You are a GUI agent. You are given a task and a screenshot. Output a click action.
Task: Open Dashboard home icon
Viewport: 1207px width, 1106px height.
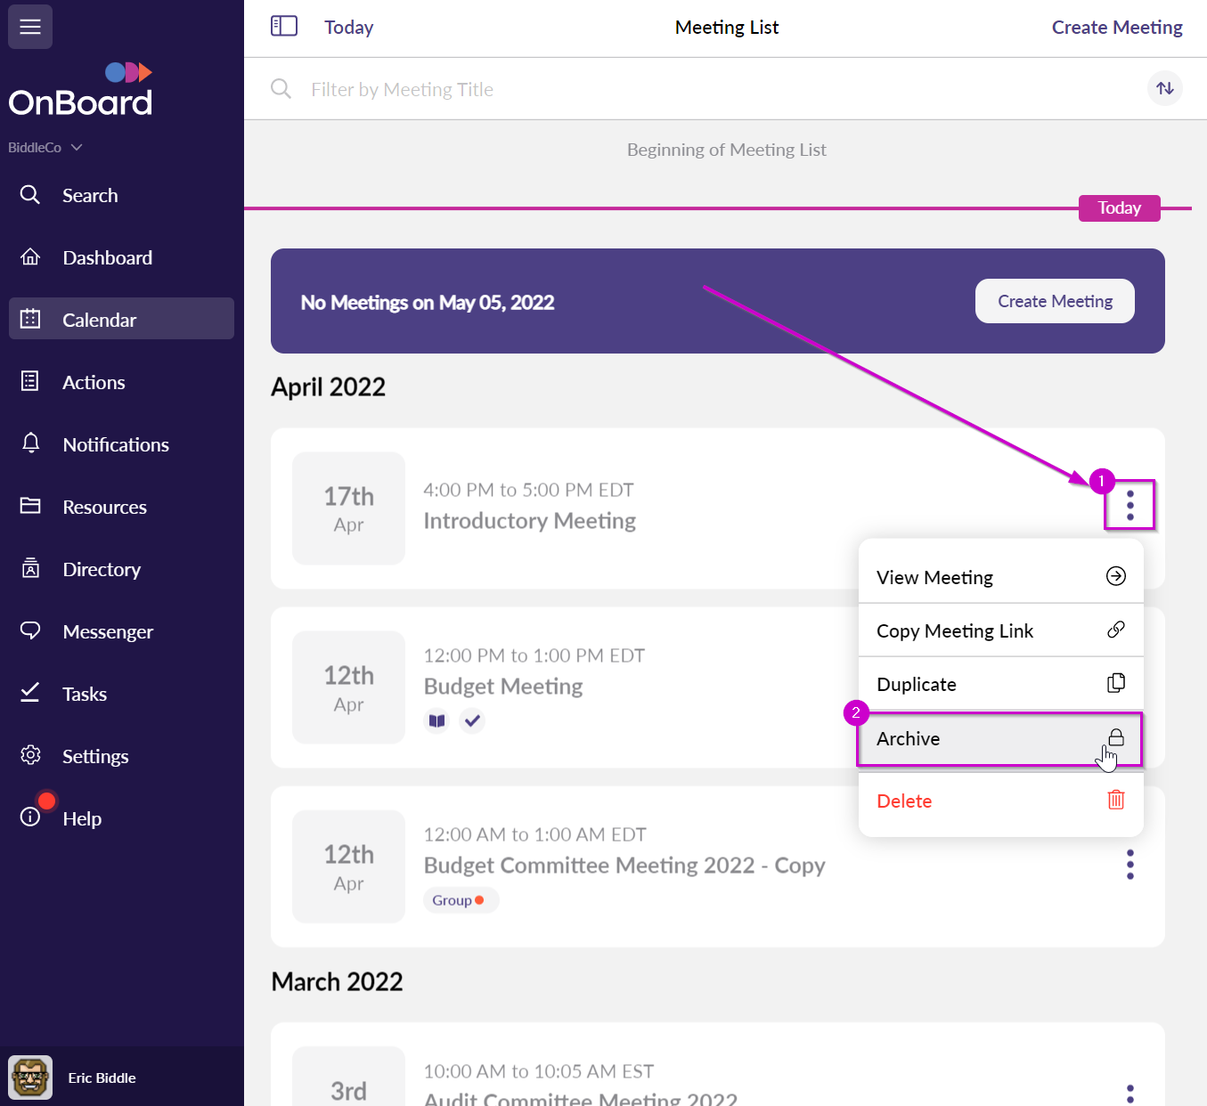click(30, 257)
